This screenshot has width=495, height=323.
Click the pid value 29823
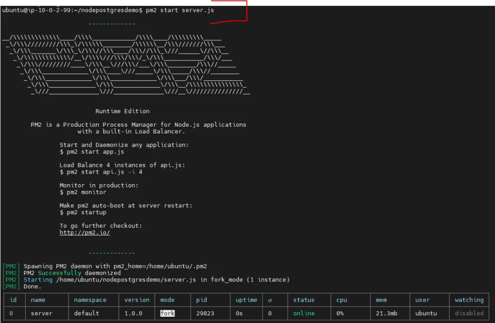click(x=205, y=313)
